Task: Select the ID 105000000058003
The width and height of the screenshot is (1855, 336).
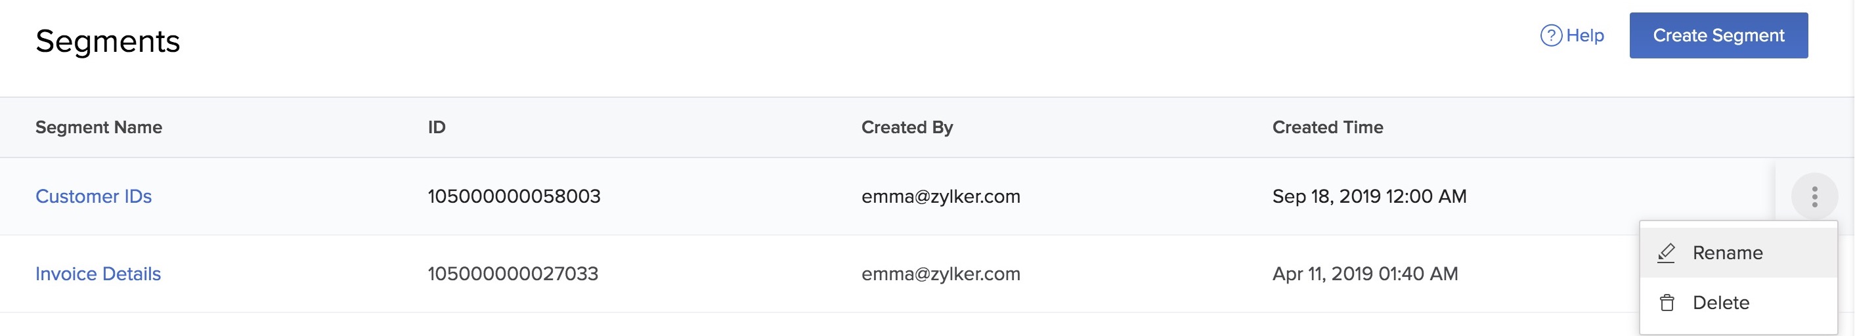Action: pyautogui.click(x=513, y=196)
